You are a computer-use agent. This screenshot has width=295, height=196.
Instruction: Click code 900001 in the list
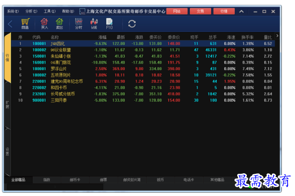(39, 100)
